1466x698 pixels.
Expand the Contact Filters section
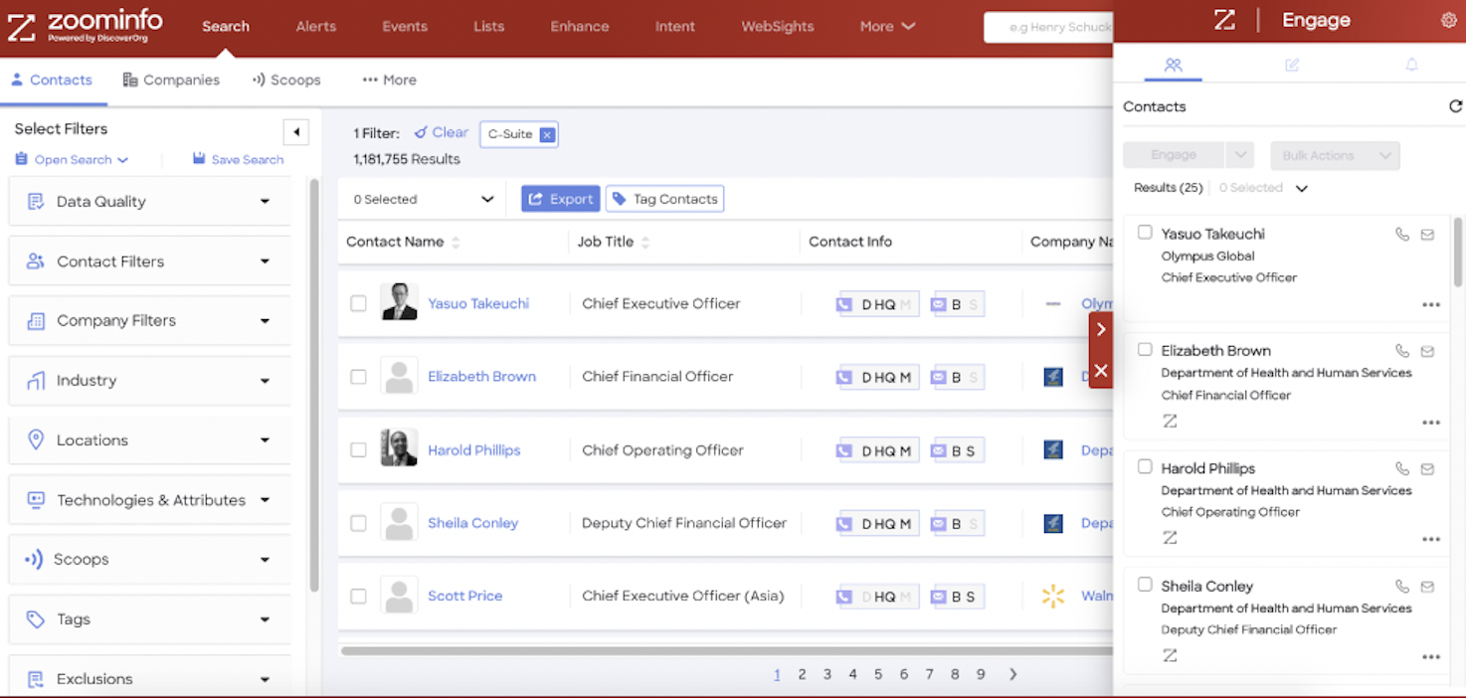[x=149, y=262]
